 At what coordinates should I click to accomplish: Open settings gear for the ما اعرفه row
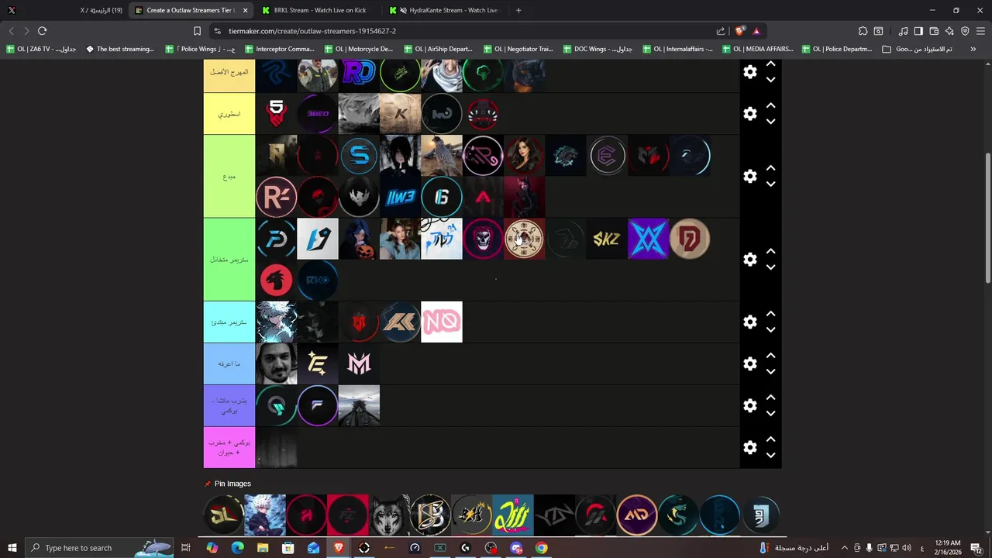tap(749, 364)
